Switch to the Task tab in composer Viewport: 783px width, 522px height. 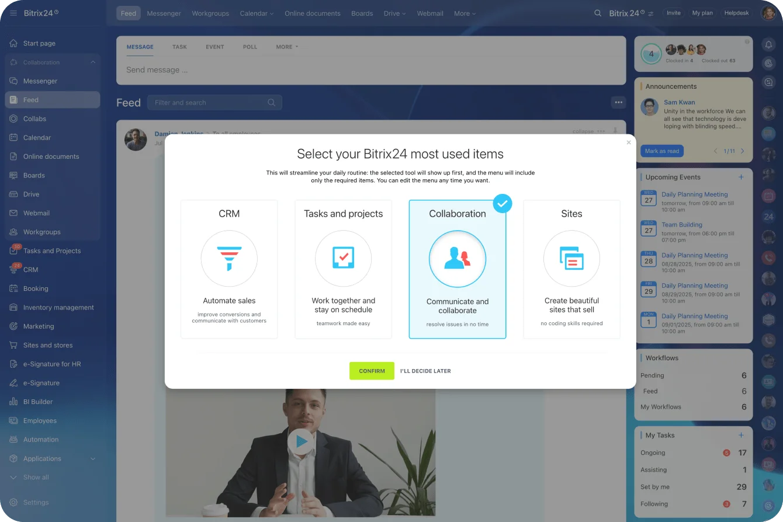coord(179,47)
